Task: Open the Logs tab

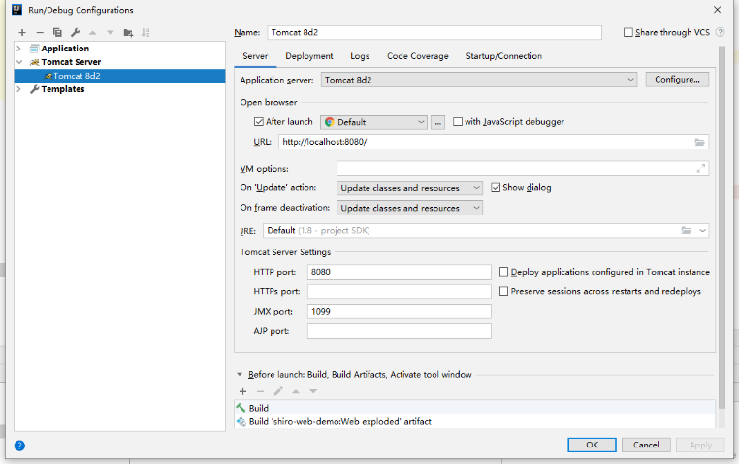Action: point(360,56)
